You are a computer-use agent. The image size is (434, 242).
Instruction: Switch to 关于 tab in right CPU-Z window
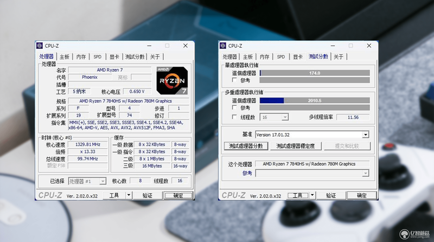[339, 57]
